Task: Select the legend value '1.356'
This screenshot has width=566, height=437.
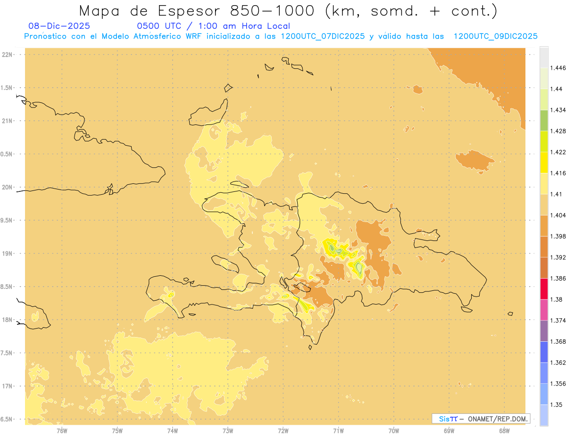Action: 558,383
